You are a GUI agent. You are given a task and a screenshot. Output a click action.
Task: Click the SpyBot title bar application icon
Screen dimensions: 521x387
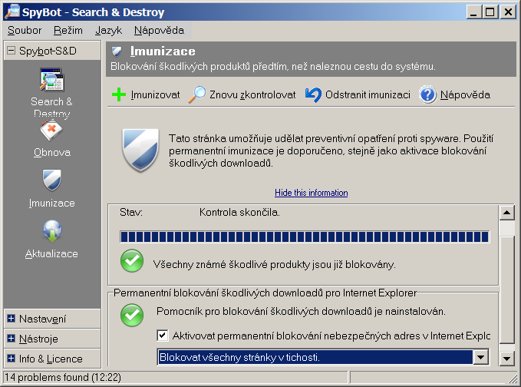[12, 12]
